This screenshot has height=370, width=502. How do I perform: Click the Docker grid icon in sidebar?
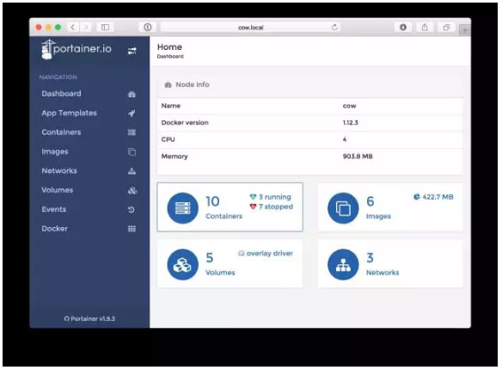(x=132, y=229)
